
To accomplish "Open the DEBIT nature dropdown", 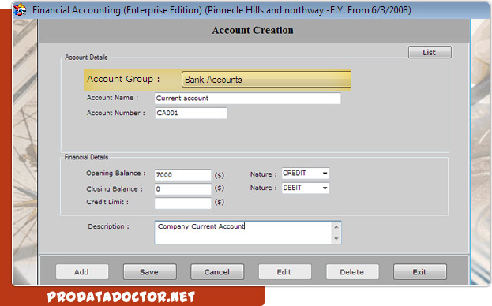I will pos(306,188).
